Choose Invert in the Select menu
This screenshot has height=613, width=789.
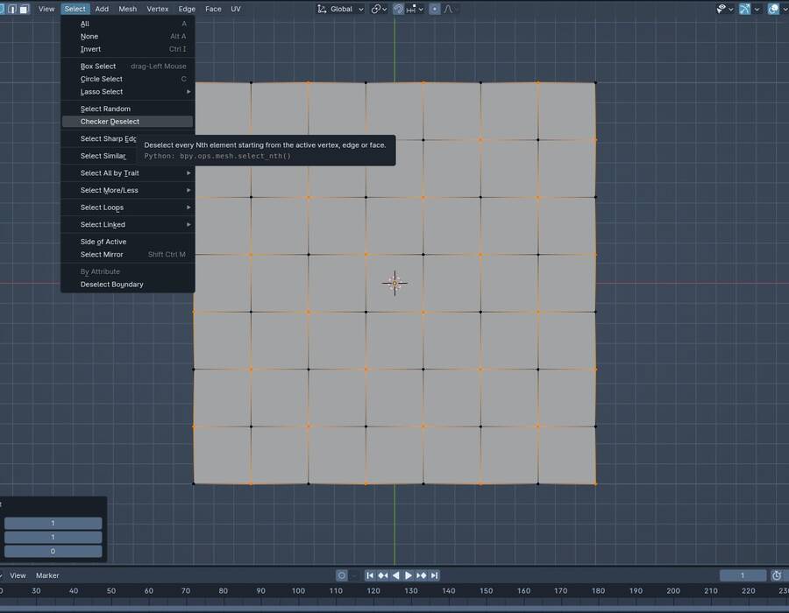click(x=127, y=49)
